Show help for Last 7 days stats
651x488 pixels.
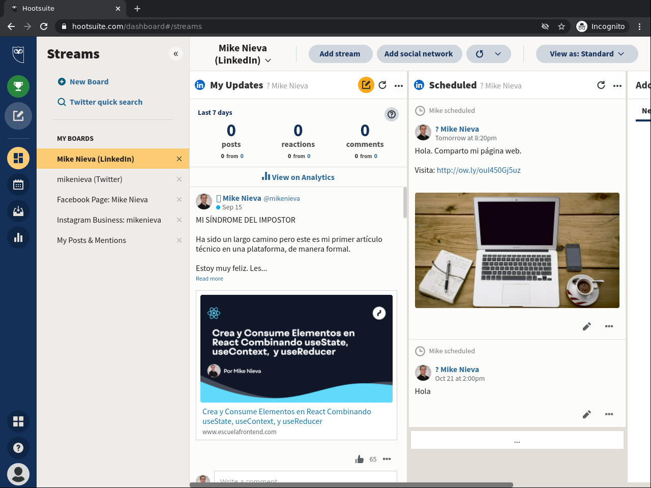coord(392,114)
